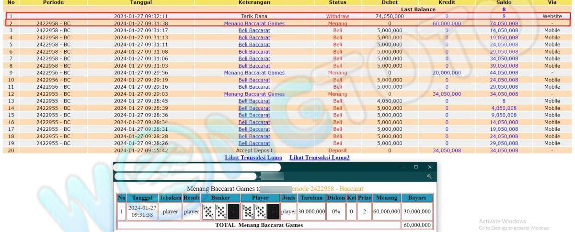Open Menang Baccarat Games at 09:31:38

point(254,23)
